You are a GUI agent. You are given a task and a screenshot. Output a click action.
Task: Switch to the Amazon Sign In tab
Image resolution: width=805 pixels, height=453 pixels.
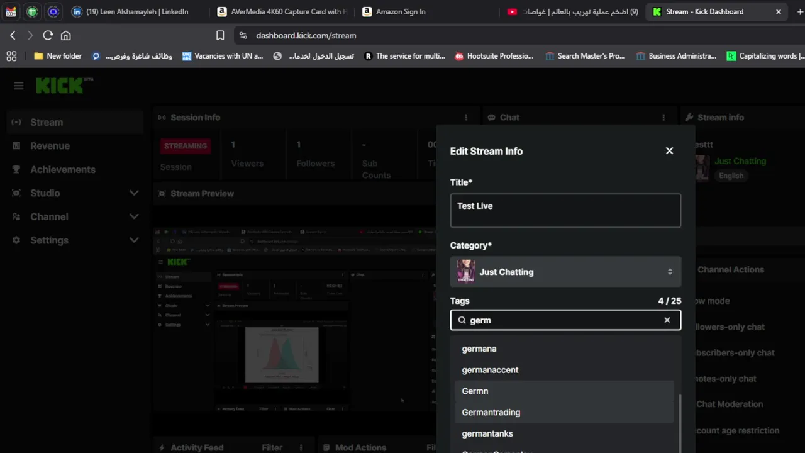click(x=400, y=11)
